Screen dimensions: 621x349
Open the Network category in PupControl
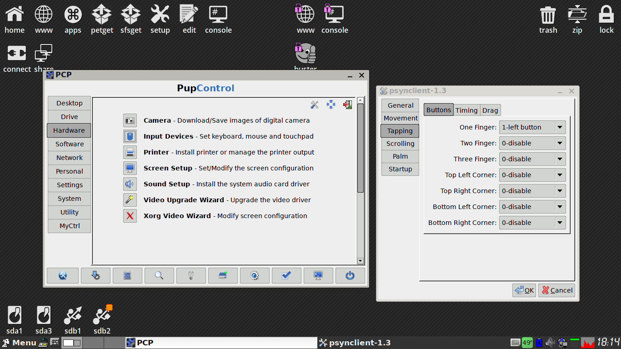point(69,158)
